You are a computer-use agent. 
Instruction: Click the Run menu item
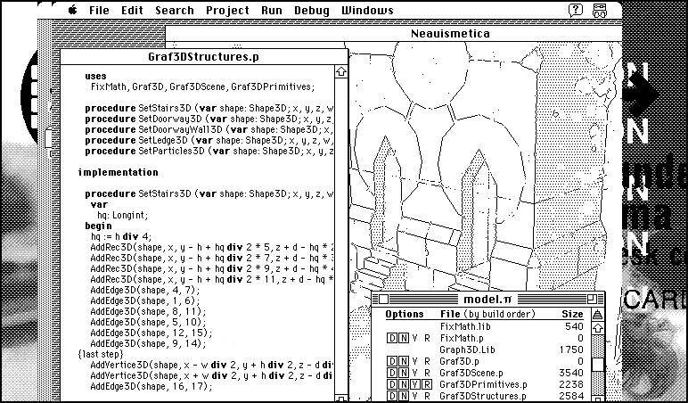click(x=272, y=11)
